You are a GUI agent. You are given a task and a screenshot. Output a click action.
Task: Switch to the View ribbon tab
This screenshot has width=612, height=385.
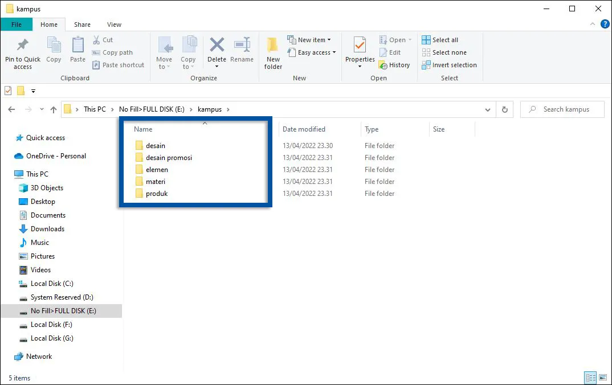[x=114, y=24]
